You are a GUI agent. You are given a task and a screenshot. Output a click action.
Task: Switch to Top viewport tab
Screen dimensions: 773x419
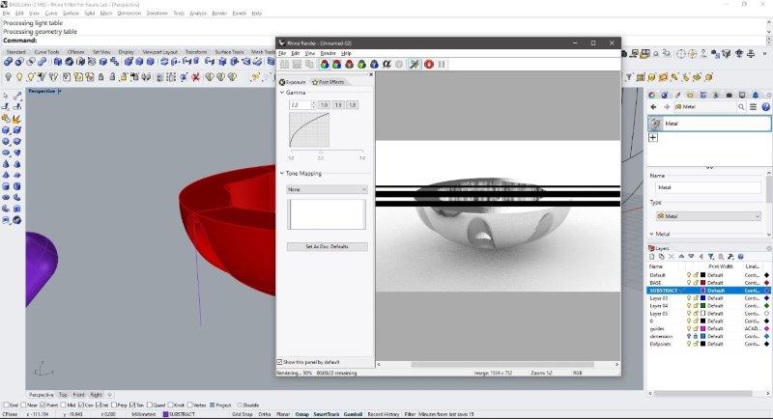click(63, 395)
